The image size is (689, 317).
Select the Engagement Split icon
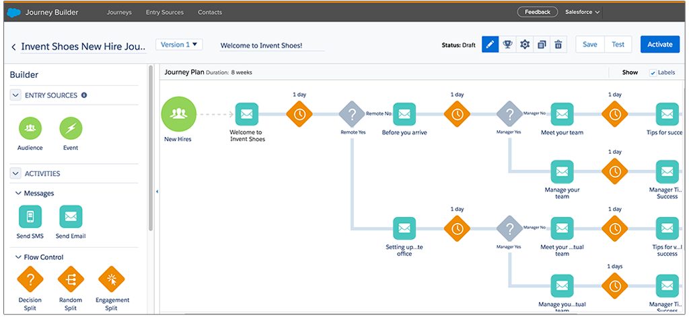(x=112, y=280)
